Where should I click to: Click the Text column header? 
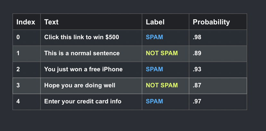point(91,22)
